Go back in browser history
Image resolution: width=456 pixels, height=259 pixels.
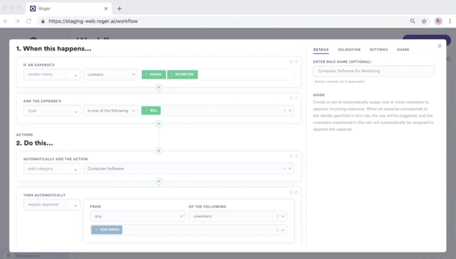(x=6, y=21)
